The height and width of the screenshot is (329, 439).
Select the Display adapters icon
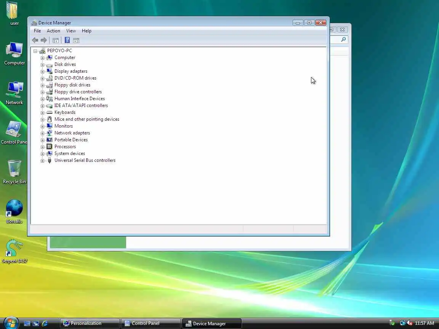coord(49,71)
